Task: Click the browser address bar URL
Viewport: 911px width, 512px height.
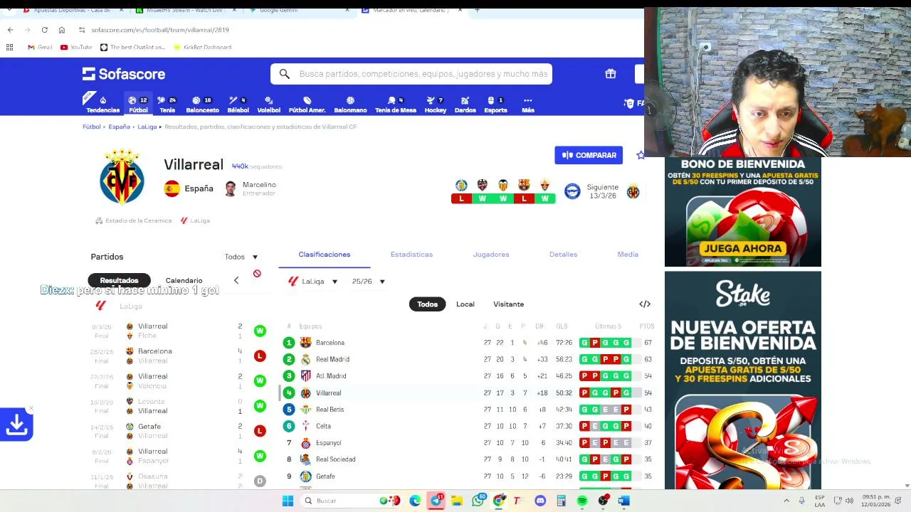Action: (160, 30)
